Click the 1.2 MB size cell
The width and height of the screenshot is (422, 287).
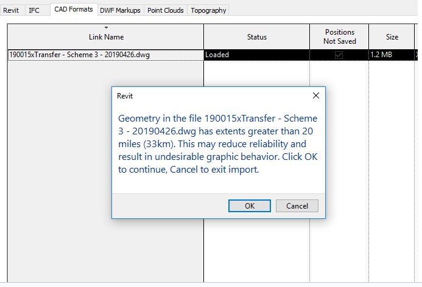(x=392, y=55)
